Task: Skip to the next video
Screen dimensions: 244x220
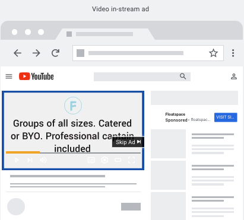Action: click(x=30, y=160)
